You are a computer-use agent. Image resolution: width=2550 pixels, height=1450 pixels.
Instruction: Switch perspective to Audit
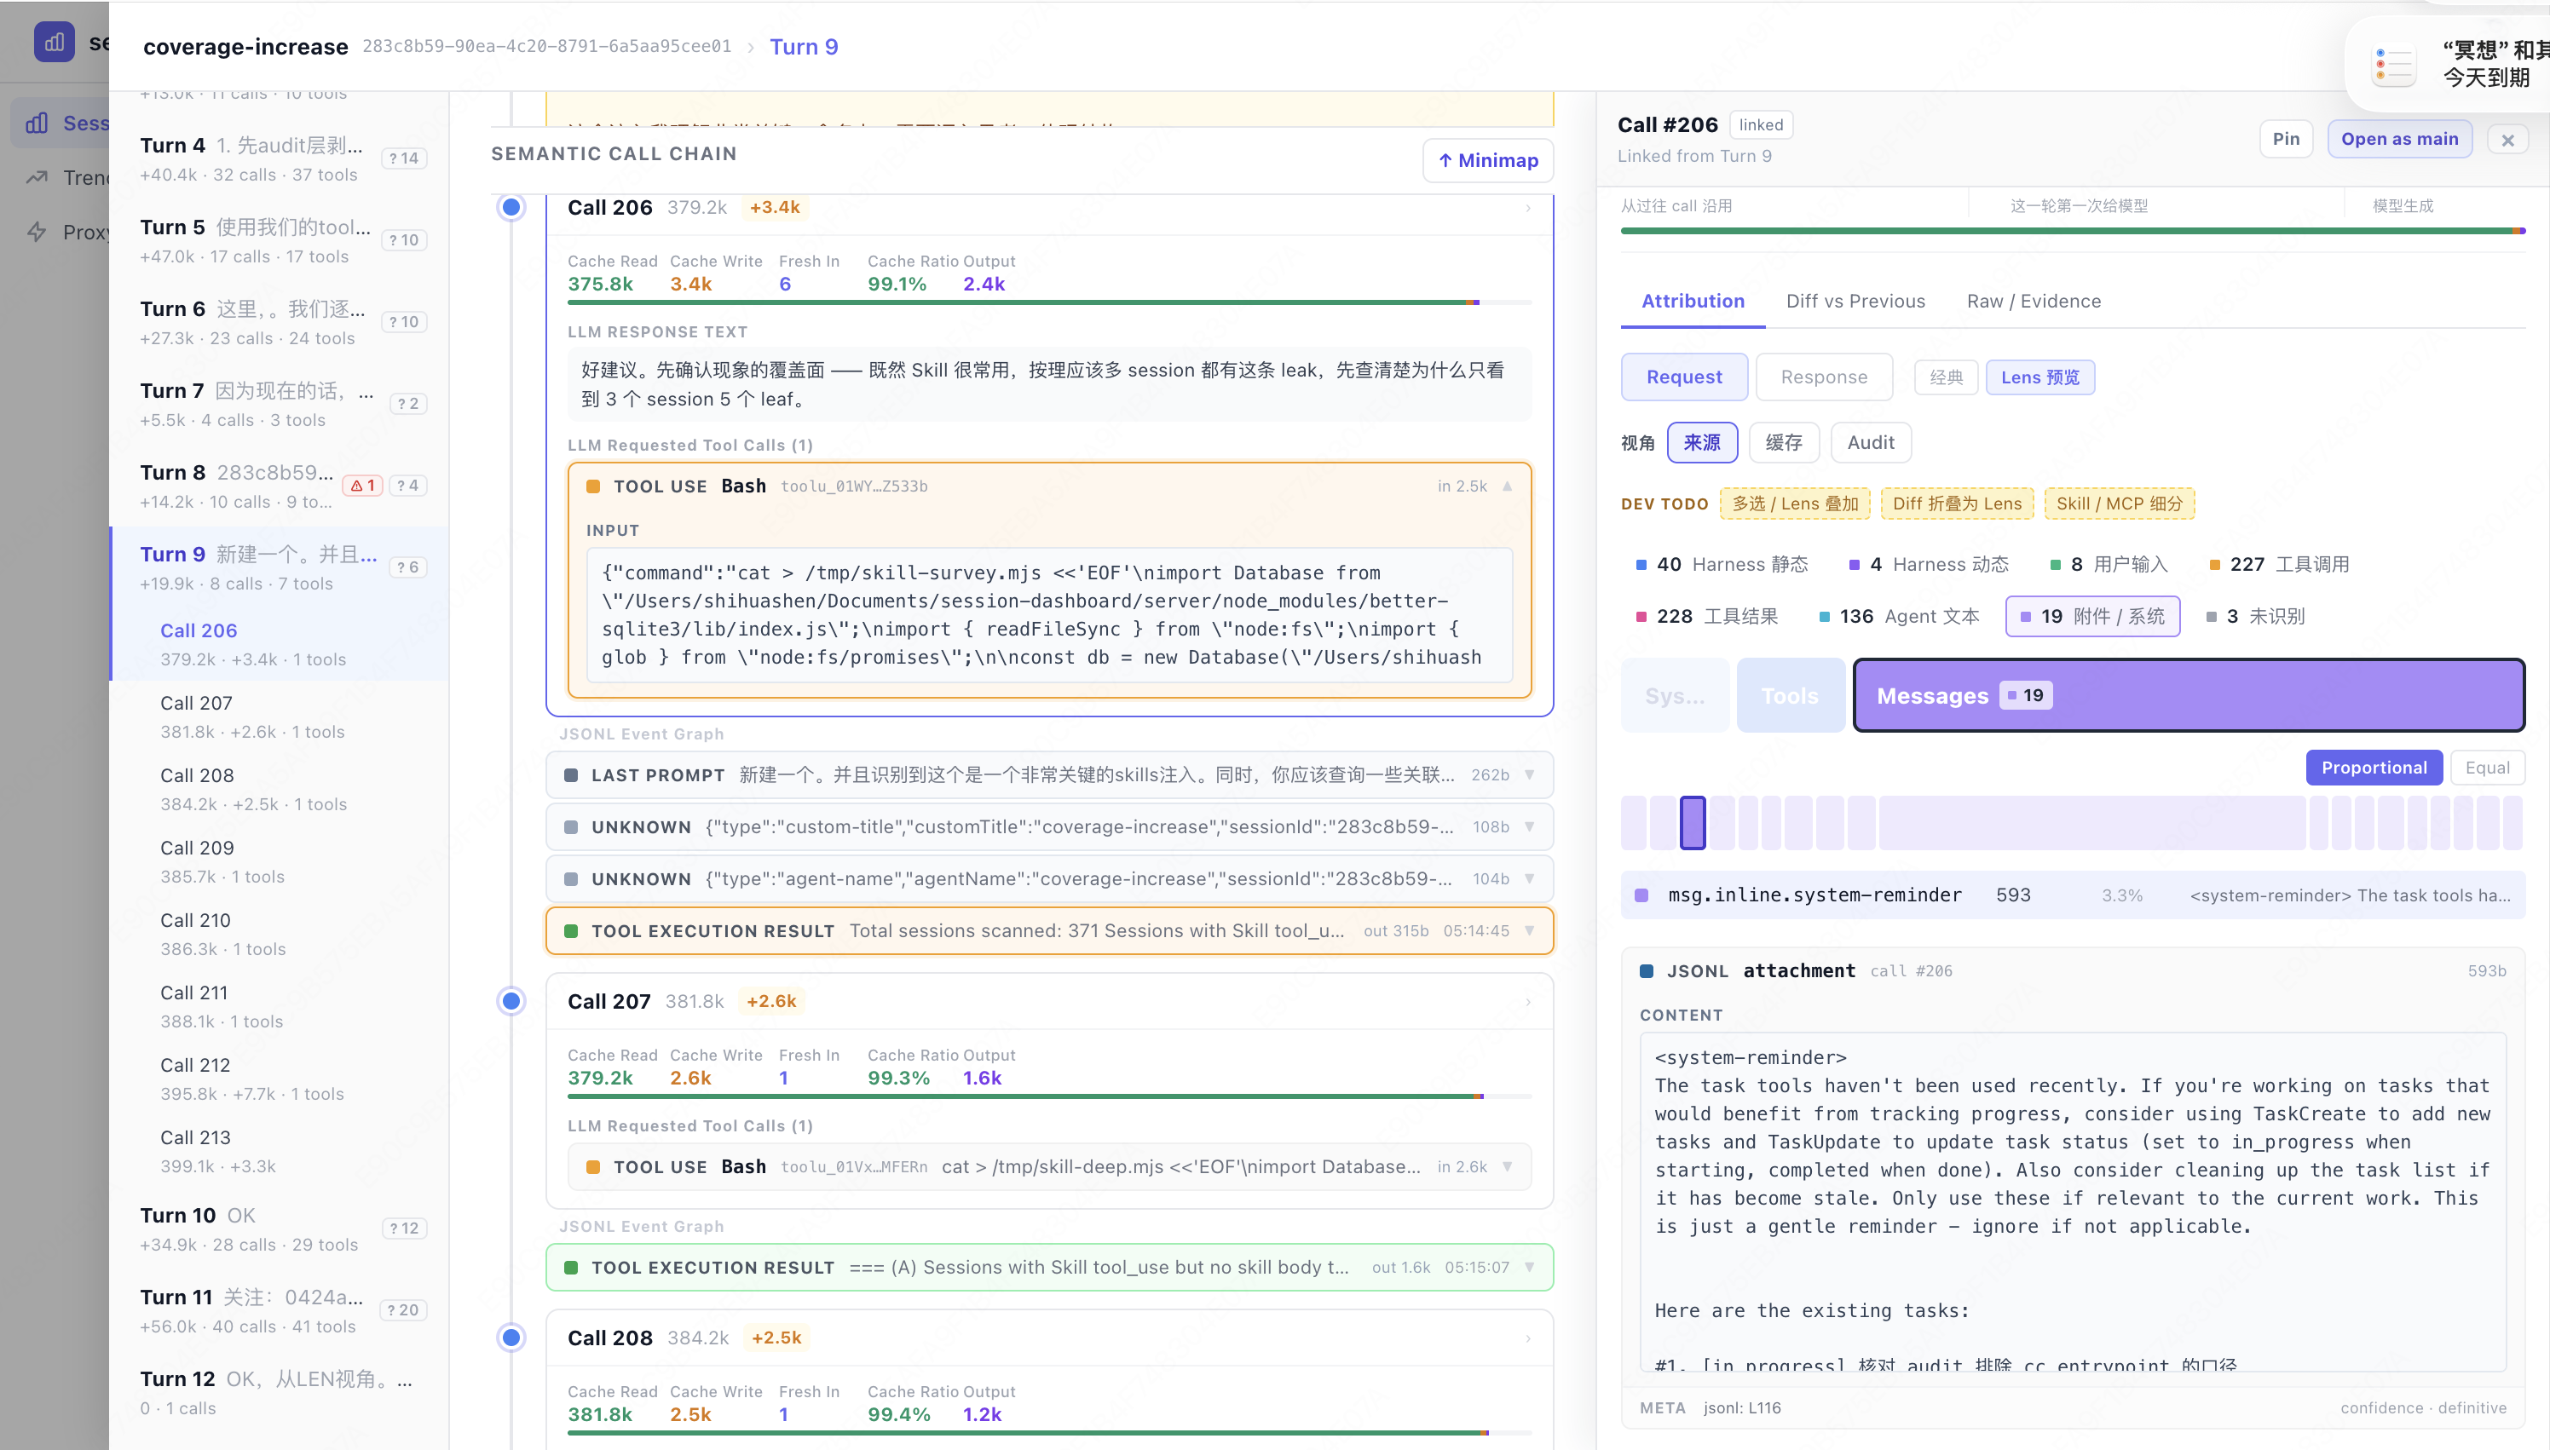[x=1871, y=442]
